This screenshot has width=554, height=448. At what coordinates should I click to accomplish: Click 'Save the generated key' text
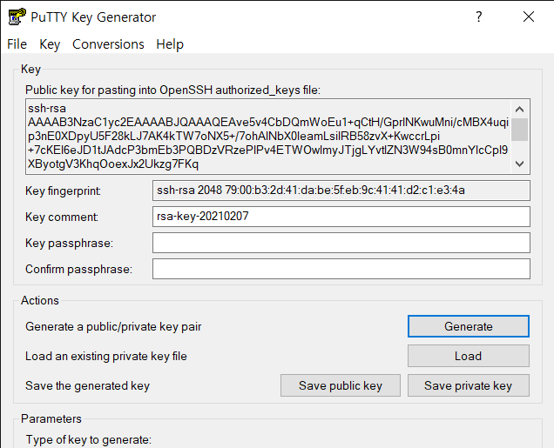point(87,386)
